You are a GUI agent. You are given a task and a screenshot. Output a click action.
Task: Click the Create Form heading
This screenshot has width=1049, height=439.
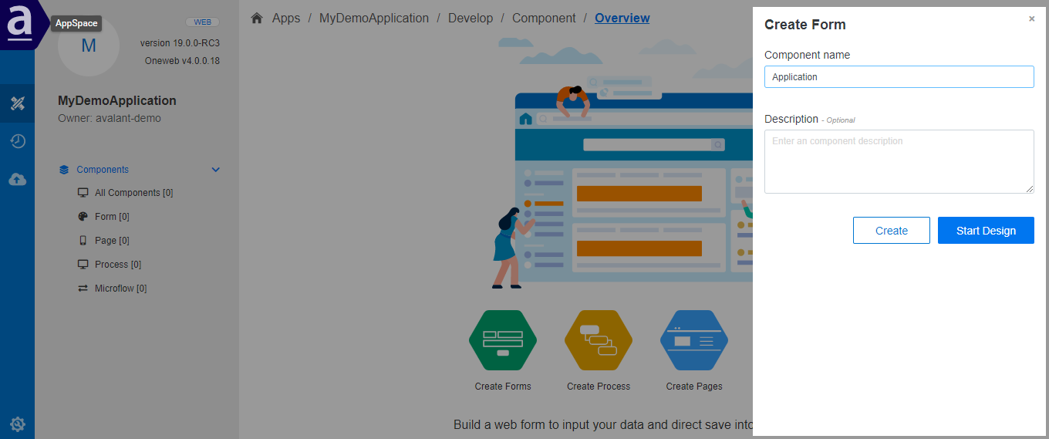805,25
